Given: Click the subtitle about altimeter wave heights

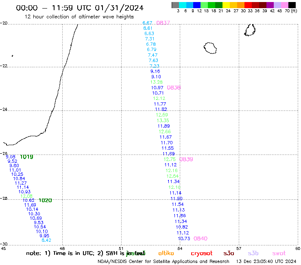Looking at the screenshot, I should [79, 17].
